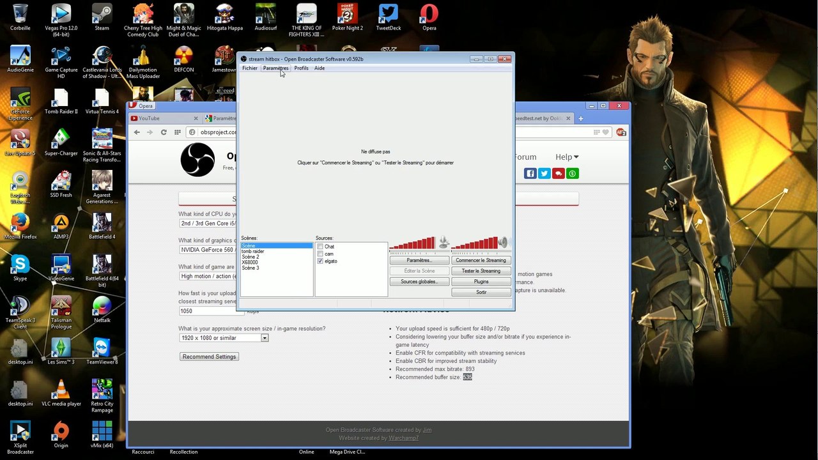Go back in the Opera browser

[137, 132]
